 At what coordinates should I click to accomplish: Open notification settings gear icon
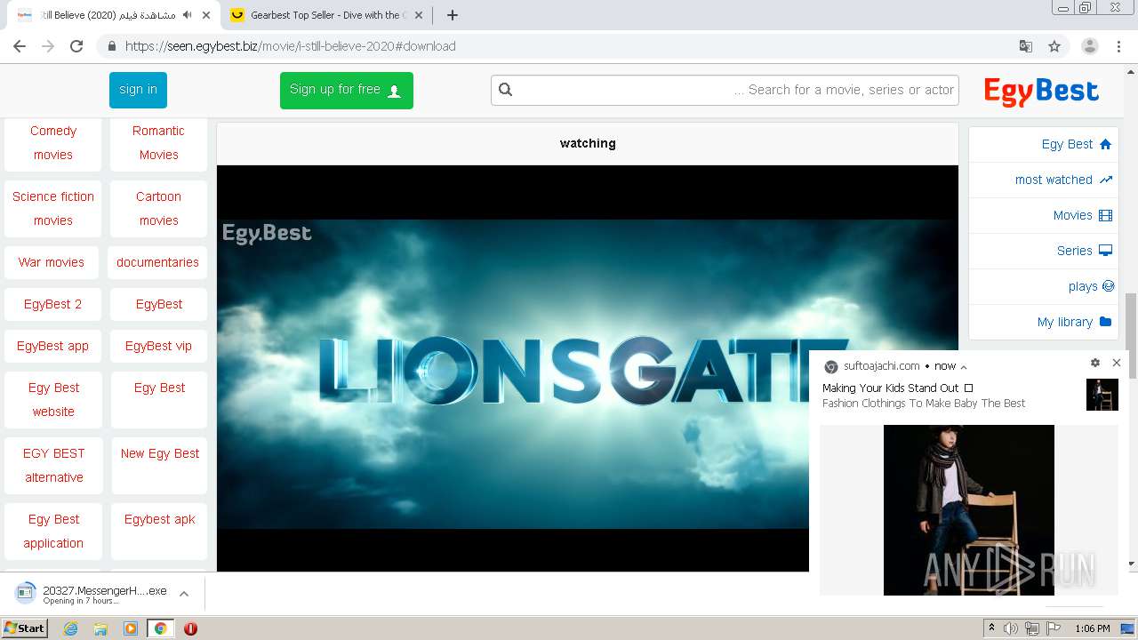[x=1095, y=363]
